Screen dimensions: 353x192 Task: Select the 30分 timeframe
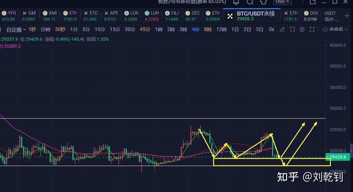tap(130, 29)
